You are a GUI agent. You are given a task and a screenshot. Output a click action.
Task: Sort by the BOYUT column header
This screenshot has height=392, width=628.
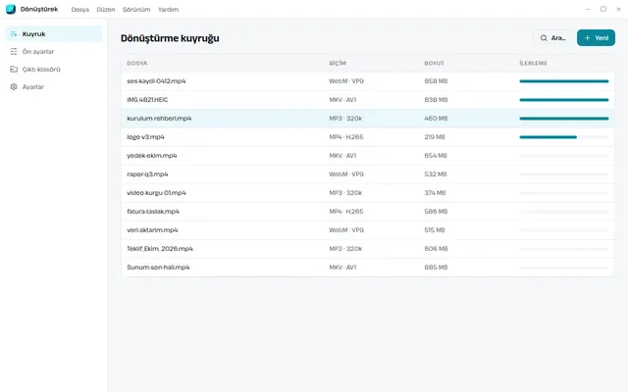434,63
